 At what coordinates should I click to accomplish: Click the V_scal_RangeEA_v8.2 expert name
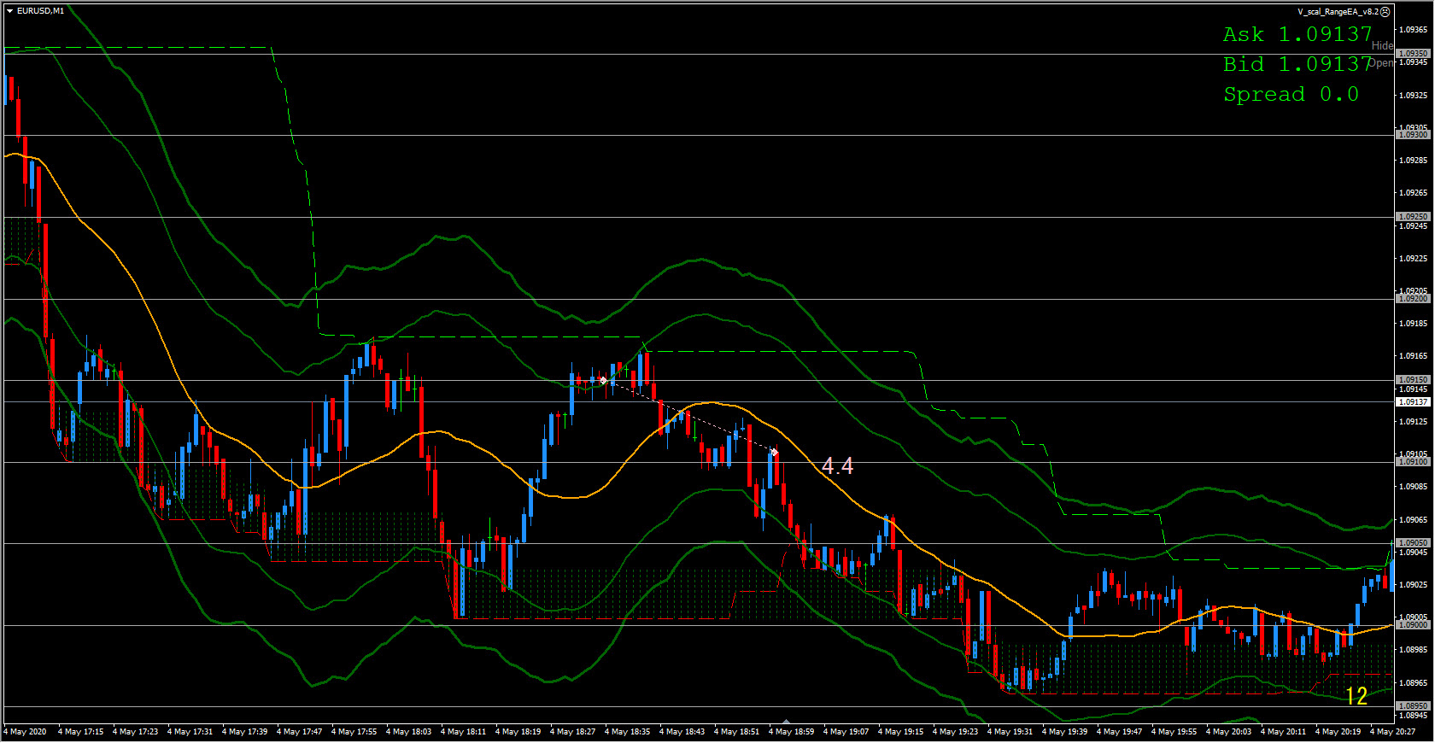point(1338,12)
